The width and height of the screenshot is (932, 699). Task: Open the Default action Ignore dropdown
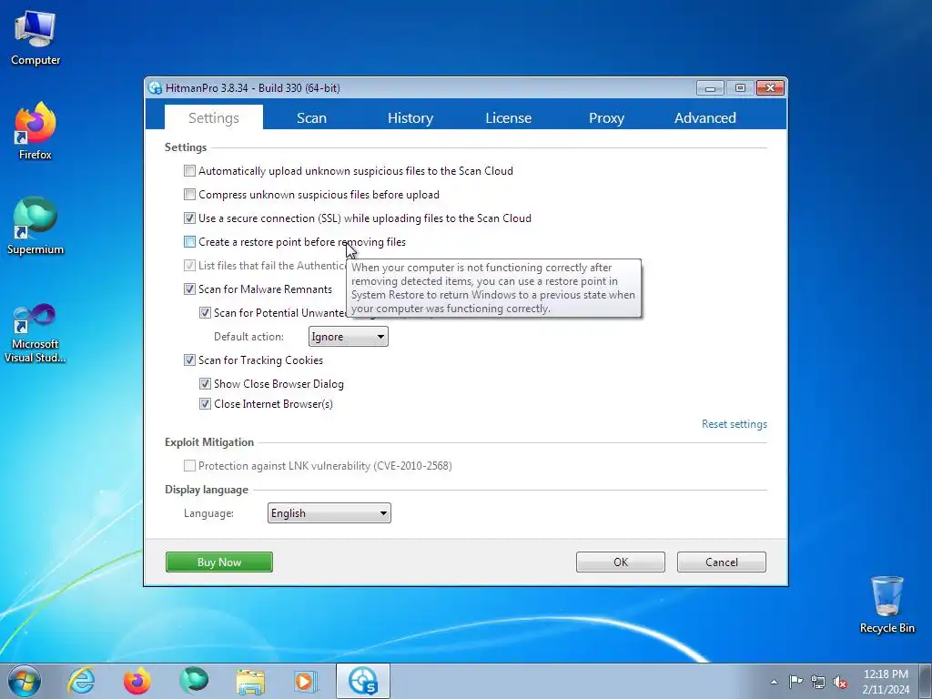click(x=349, y=337)
